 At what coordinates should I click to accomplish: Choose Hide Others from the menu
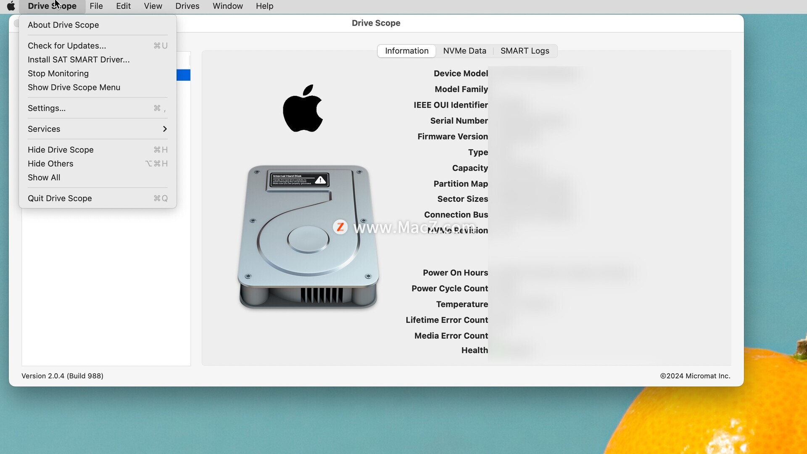[50, 164]
